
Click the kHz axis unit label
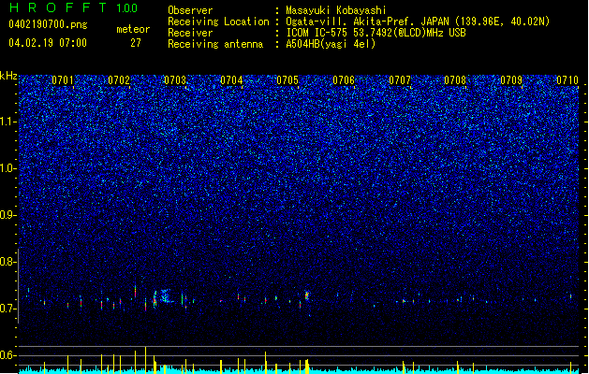click(8, 76)
